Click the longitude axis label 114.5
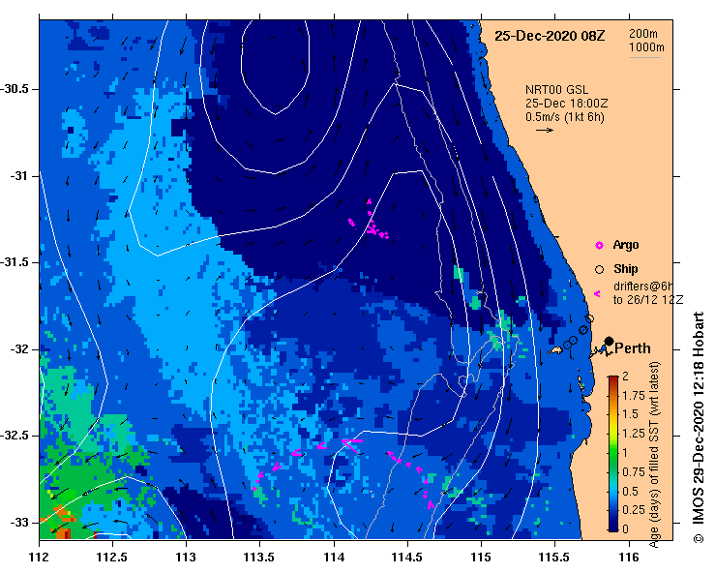The height and width of the screenshot is (573, 715). coord(406,558)
